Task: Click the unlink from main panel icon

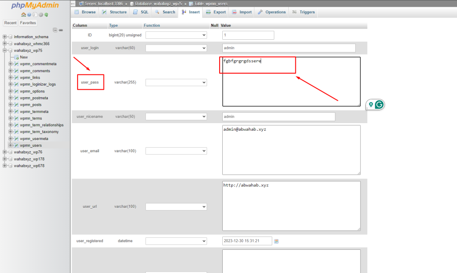Action: coord(61,30)
